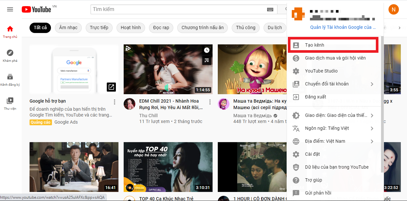Click the YouTube logo

(x=36, y=9)
